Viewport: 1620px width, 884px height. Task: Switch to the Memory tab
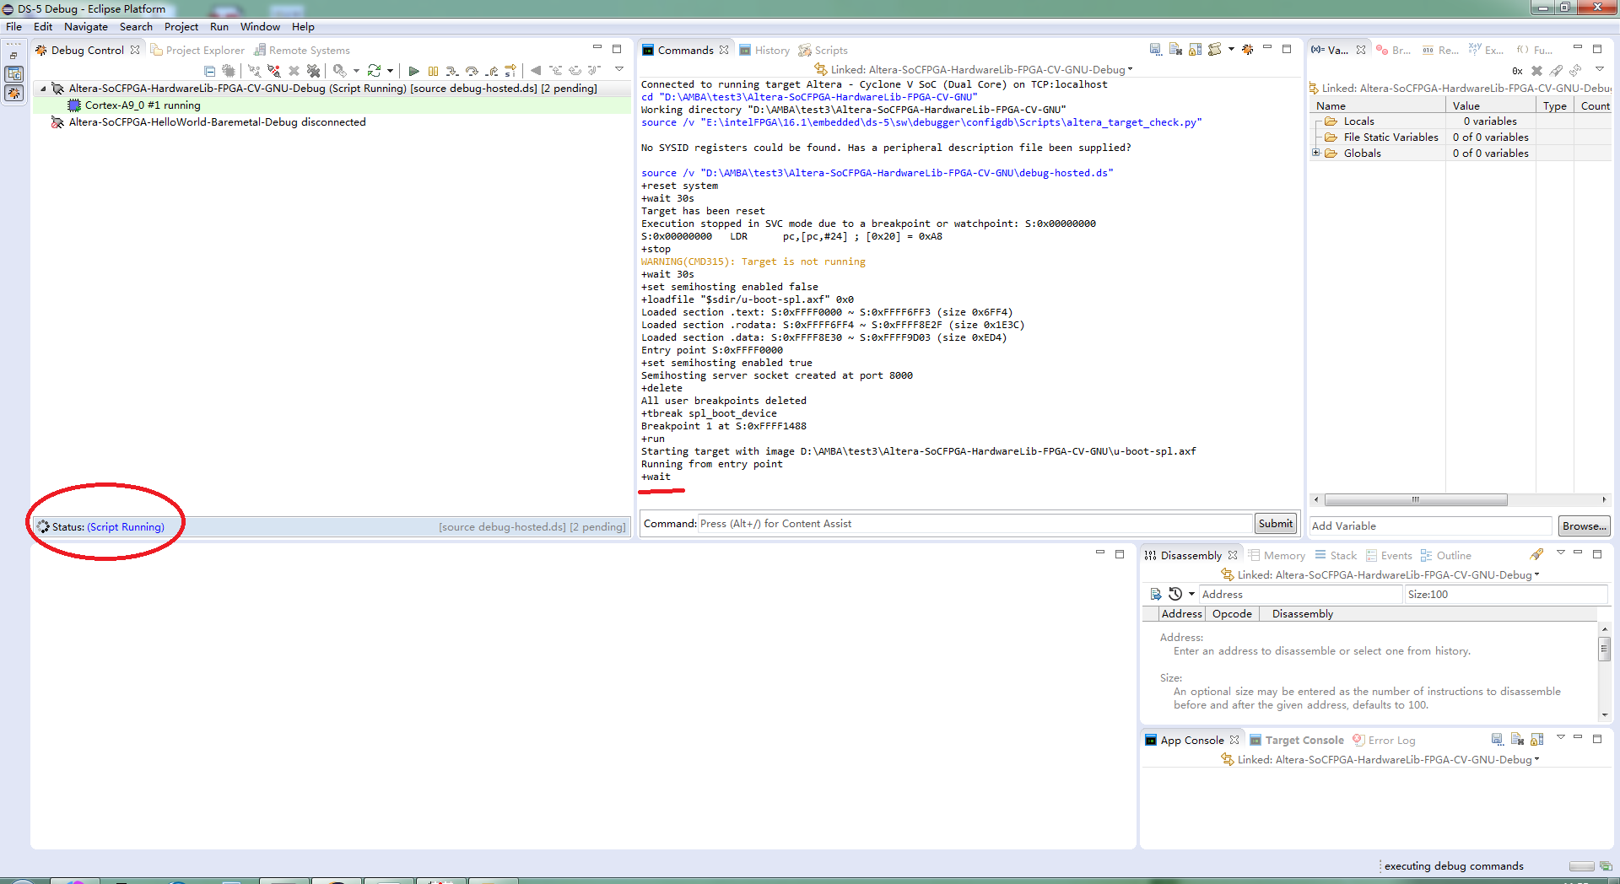[x=1277, y=555]
